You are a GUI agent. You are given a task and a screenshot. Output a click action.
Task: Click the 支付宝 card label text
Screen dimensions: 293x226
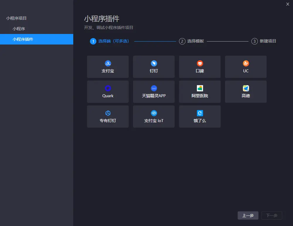[108, 71]
